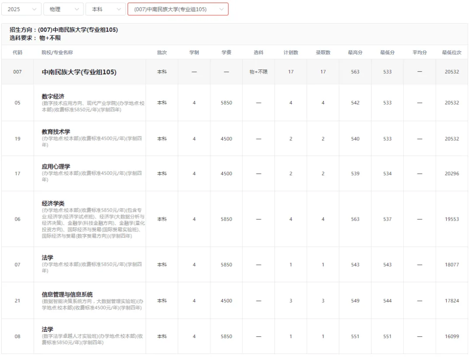The image size is (472, 357).
Task: Click the 最低分 column header
Action: point(387,52)
